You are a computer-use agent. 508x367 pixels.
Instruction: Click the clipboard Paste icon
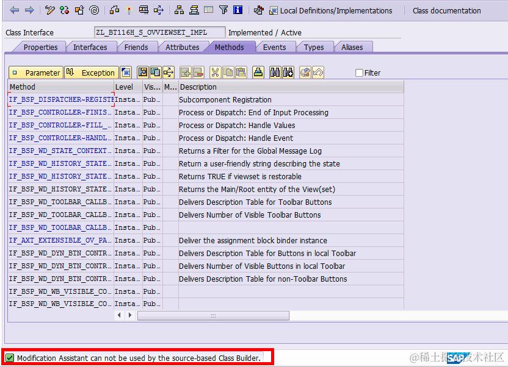(x=241, y=73)
